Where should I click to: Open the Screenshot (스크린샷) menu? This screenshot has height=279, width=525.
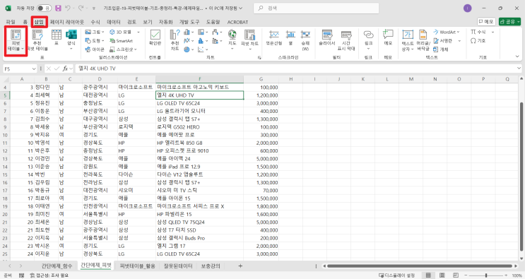tap(123, 49)
